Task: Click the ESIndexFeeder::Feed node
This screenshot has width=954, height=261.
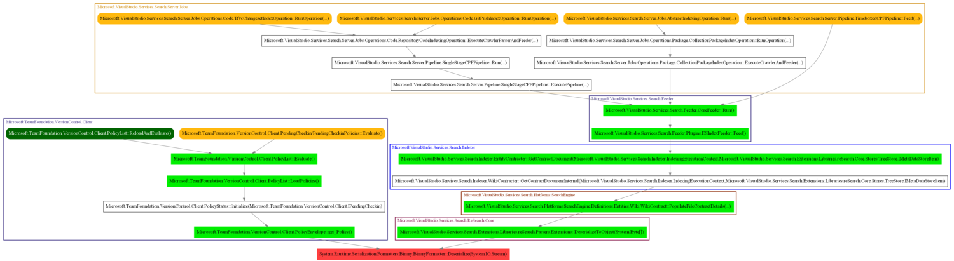Action: [670, 134]
